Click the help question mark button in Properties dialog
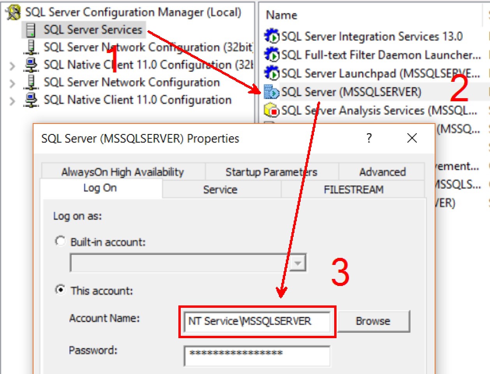 click(x=369, y=138)
